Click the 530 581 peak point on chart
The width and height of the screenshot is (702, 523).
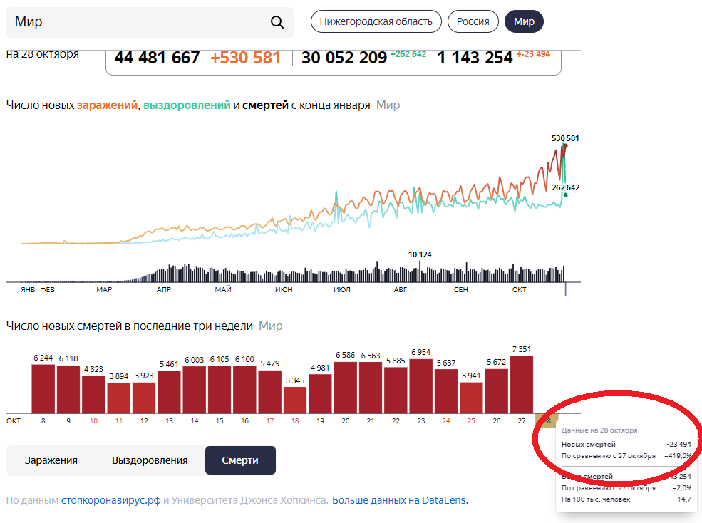point(565,146)
